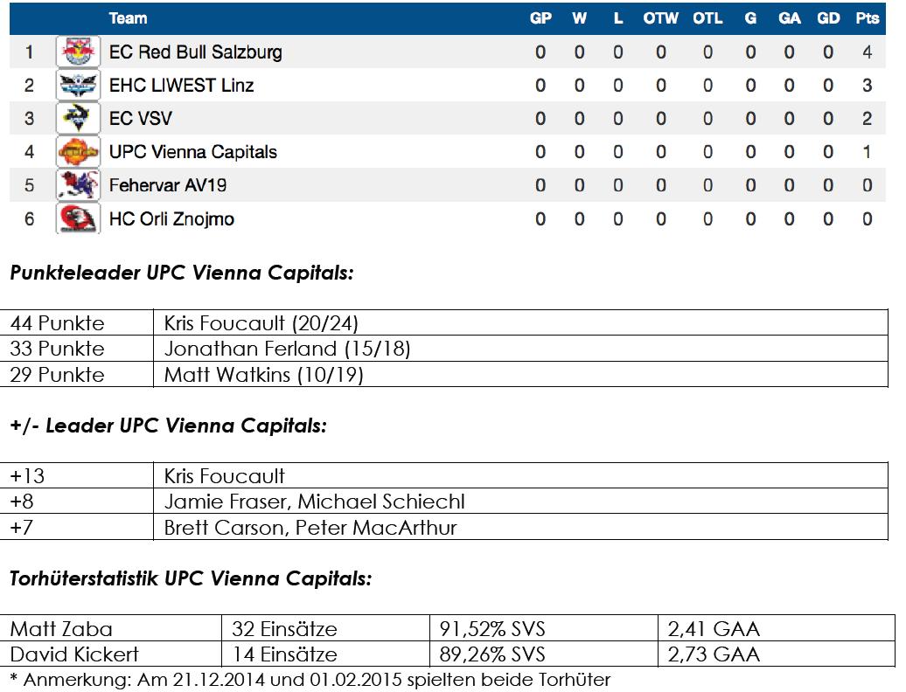This screenshot has width=906, height=692.
Task: Click the GD column header
Action: click(827, 18)
